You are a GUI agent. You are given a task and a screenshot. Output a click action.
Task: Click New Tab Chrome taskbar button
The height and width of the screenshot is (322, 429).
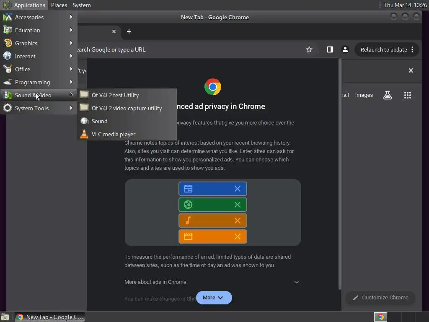[49, 317]
